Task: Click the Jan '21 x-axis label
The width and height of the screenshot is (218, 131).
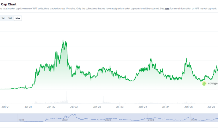Action: (x=6, y=107)
